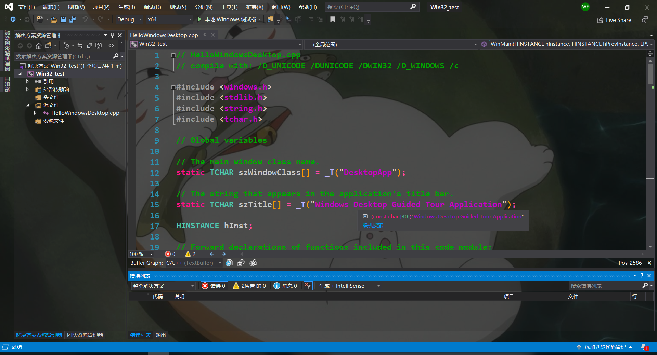Unpin the 解决方案资源管理器 panel
The height and width of the screenshot is (355, 657).
click(112, 35)
